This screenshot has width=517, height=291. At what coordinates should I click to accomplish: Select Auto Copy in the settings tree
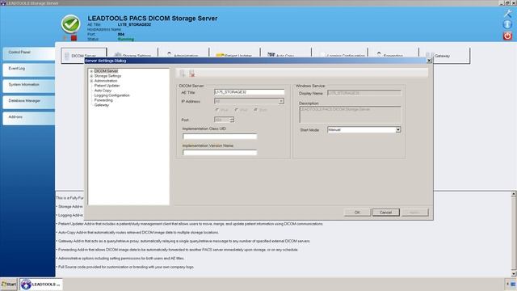[x=103, y=91]
